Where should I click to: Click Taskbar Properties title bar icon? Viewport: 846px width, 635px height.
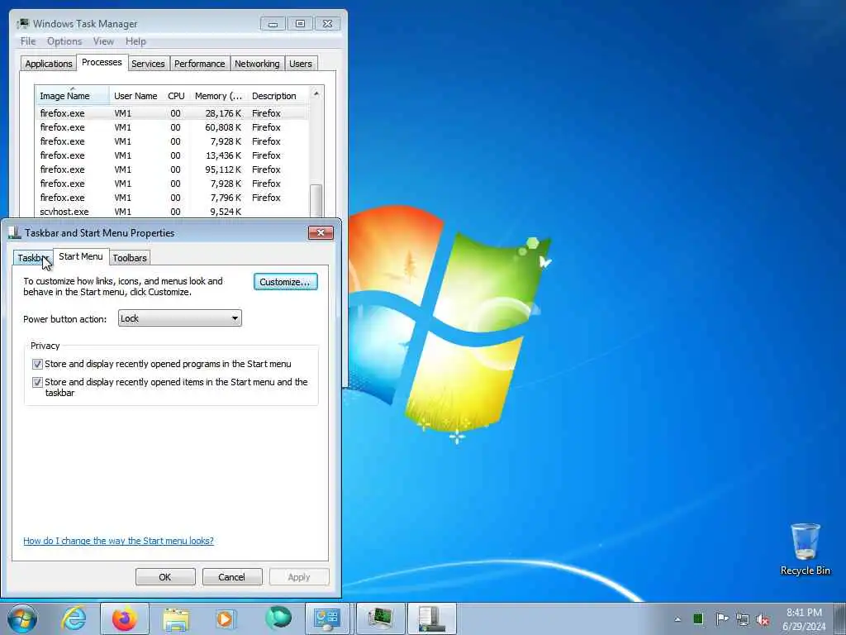[15, 232]
